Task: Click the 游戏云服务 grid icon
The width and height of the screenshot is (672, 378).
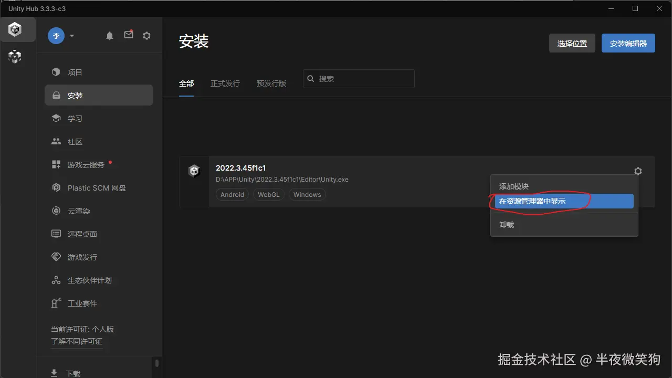Action: pyautogui.click(x=56, y=165)
